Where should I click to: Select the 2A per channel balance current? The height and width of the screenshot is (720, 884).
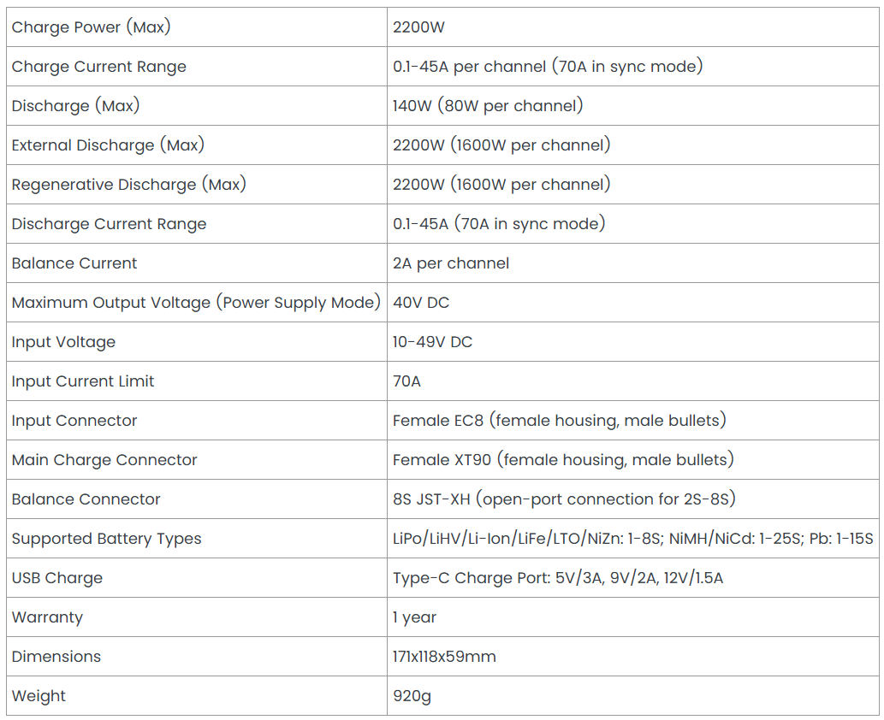[x=450, y=263]
